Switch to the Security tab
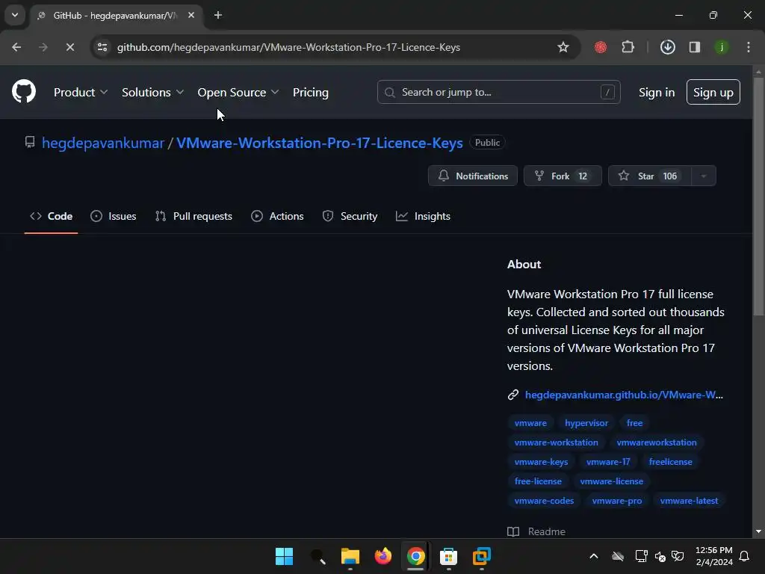This screenshot has height=574, width=765. [x=350, y=216]
